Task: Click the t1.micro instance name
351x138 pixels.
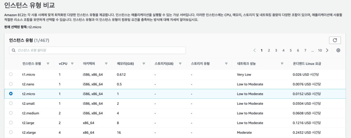Action: click(29, 75)
